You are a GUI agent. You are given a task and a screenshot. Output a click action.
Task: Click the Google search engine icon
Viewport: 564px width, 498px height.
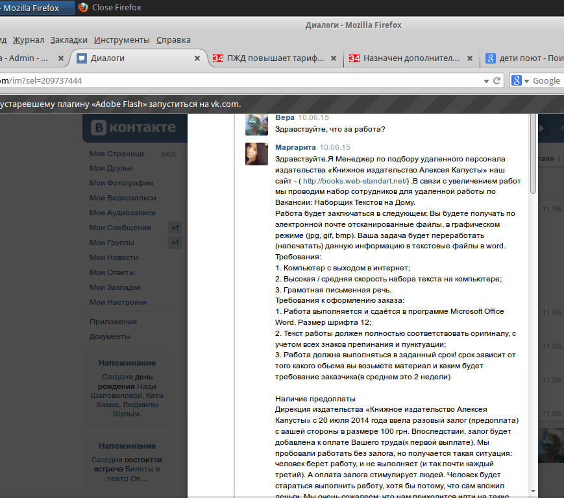tap(517, 80)
